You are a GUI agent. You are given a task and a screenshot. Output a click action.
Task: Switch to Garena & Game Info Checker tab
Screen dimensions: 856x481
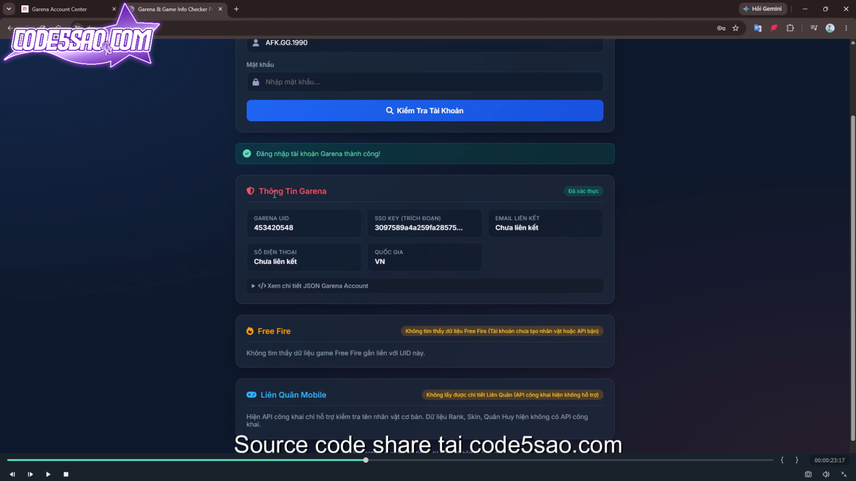point(174,9)
